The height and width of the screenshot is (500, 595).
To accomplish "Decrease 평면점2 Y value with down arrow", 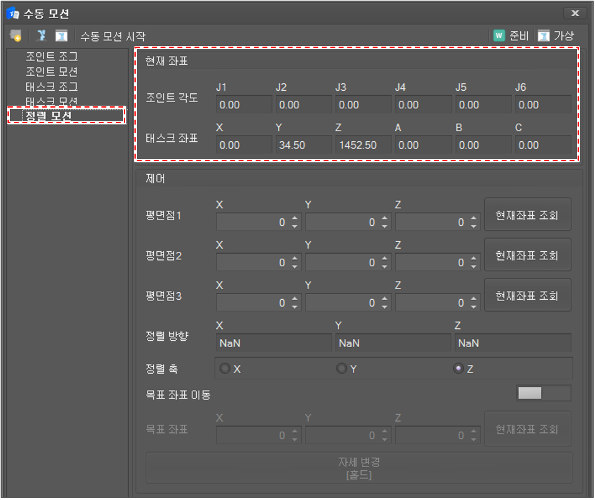I will [385, 267].
